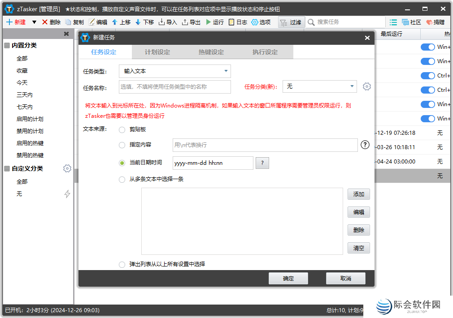The height and width of the screenshot is (318, 453).
Task: Select the 剪贴板 text source radio button
Action: [x=122, y=129]
